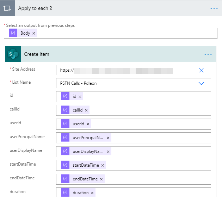Remove the callId token
Image resolution: width=222 pixels, height=197 pixels.
[x=86, y=110]
